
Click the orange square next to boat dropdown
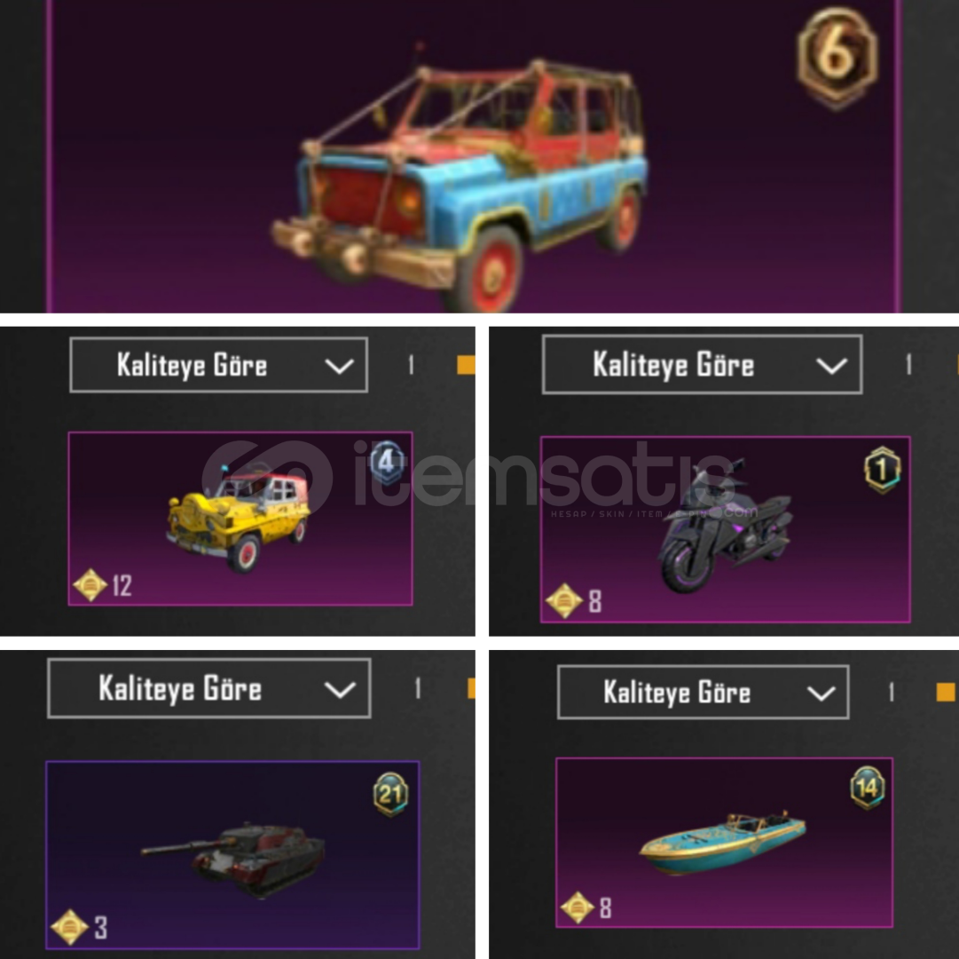click(x=946, y=693)
